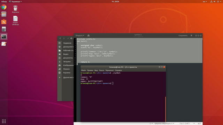Viewport: 223px width, 125px height.
Task: Open the Терминал menu in the terminal window
Action: [x=109, y=70]
